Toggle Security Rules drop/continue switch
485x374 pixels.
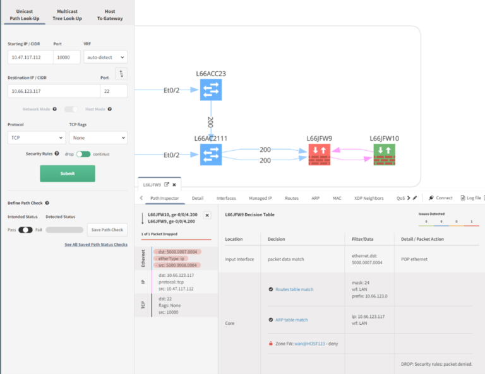click(x=83, y=154)
